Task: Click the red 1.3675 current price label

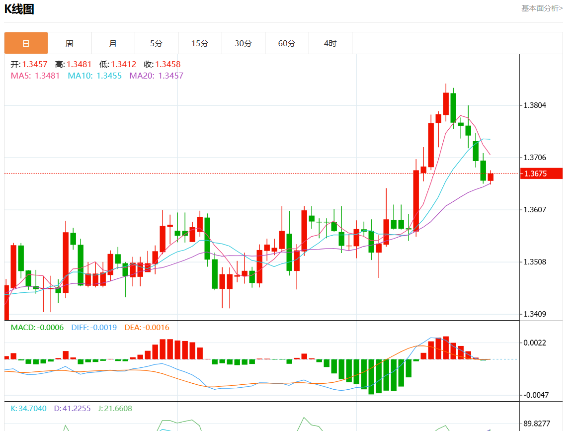Action: tap(541, 173)
